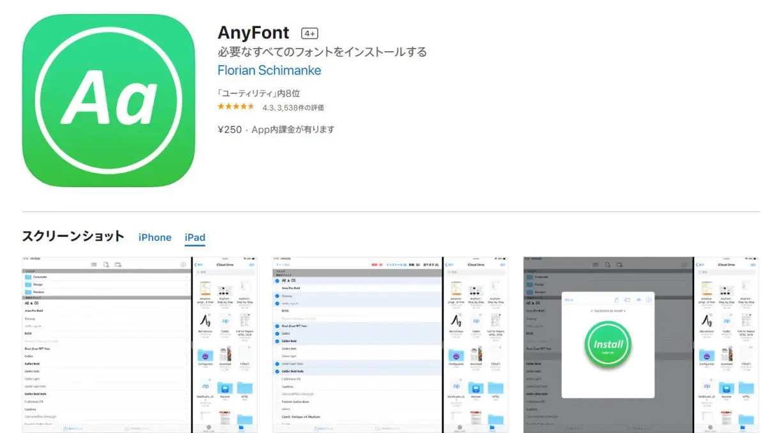Click the ¥250 price text
Viewport: 767px width, 433px height.
tap(230, 130)
